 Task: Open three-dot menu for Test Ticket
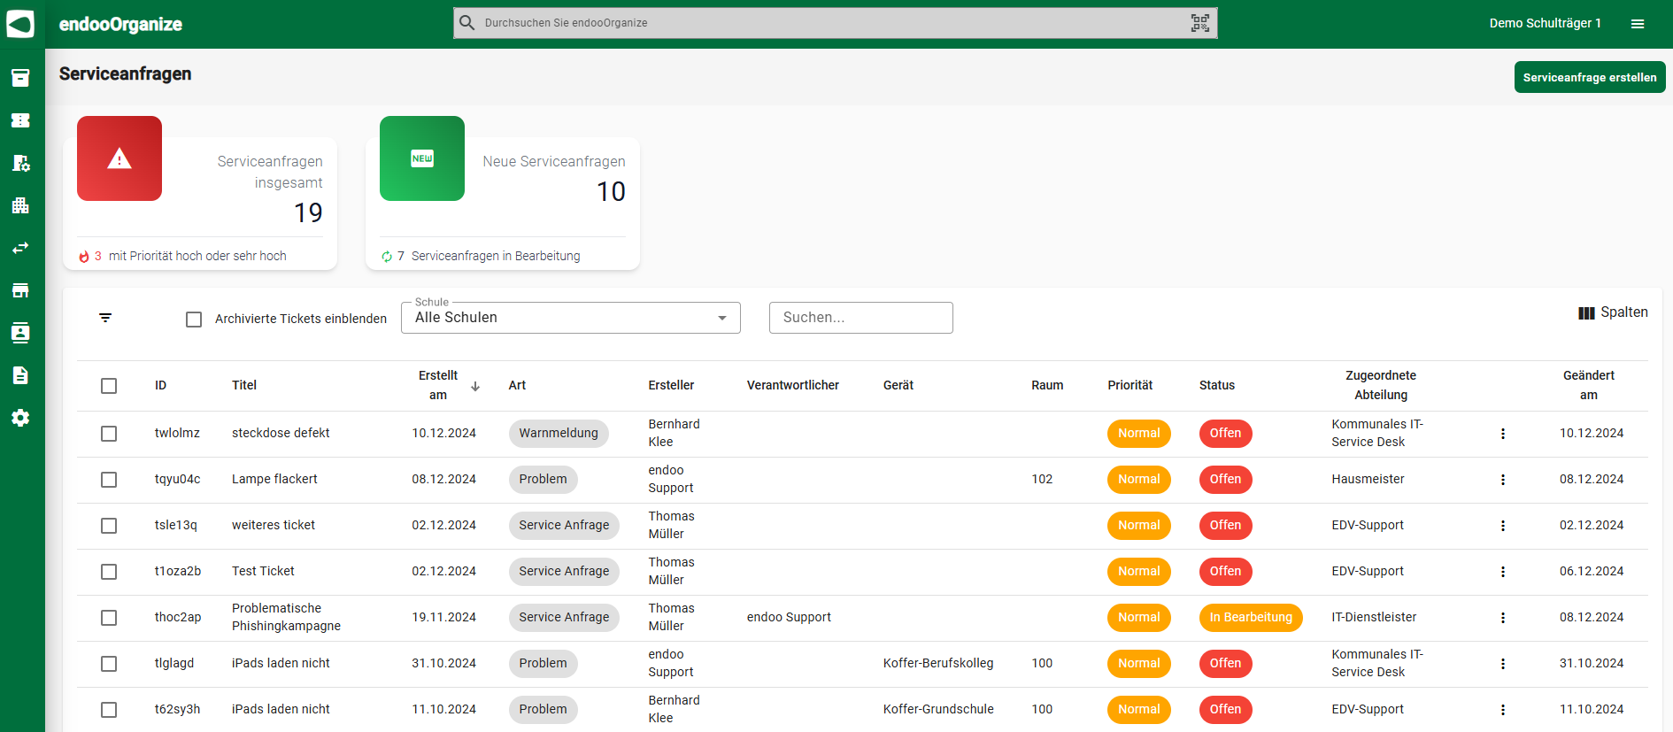pos(1502,572)
